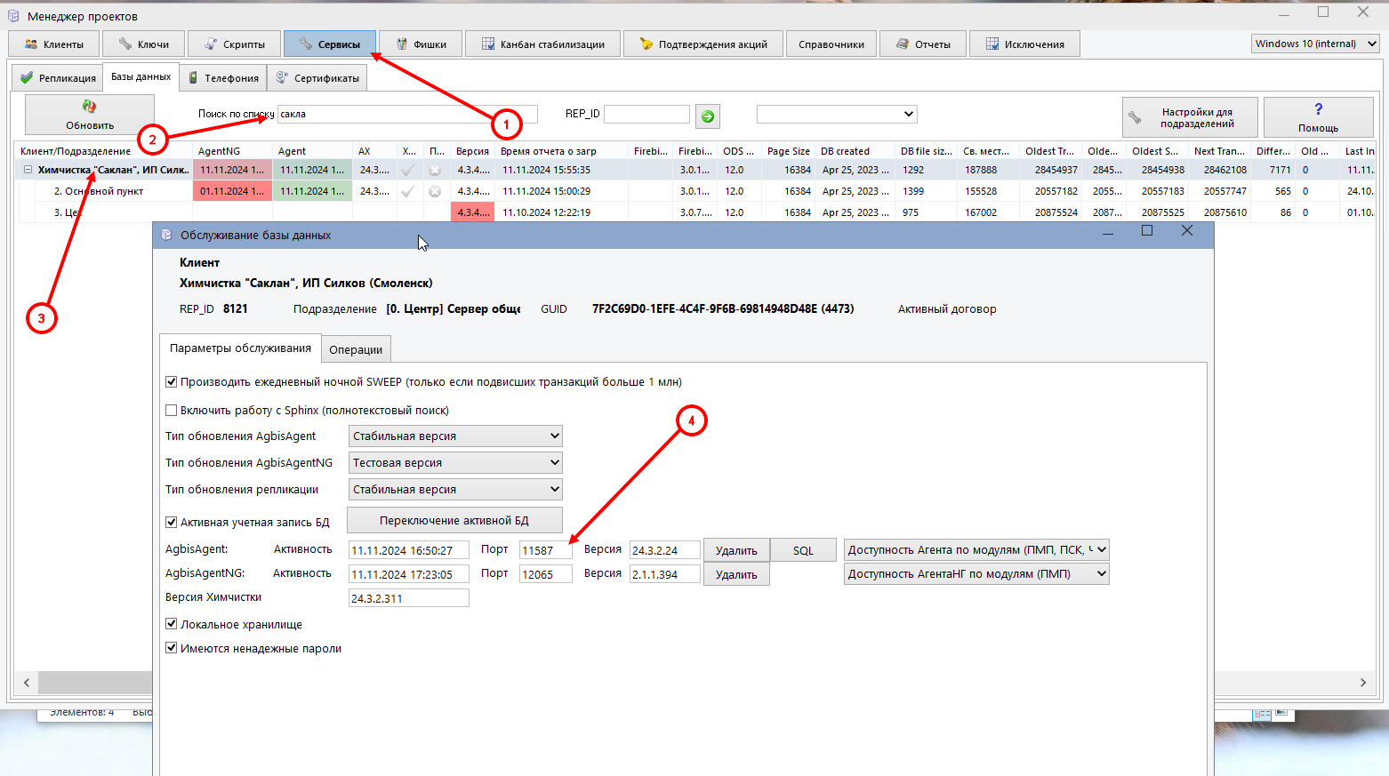Switch to the Телефония tab

(x=224, y=78)
